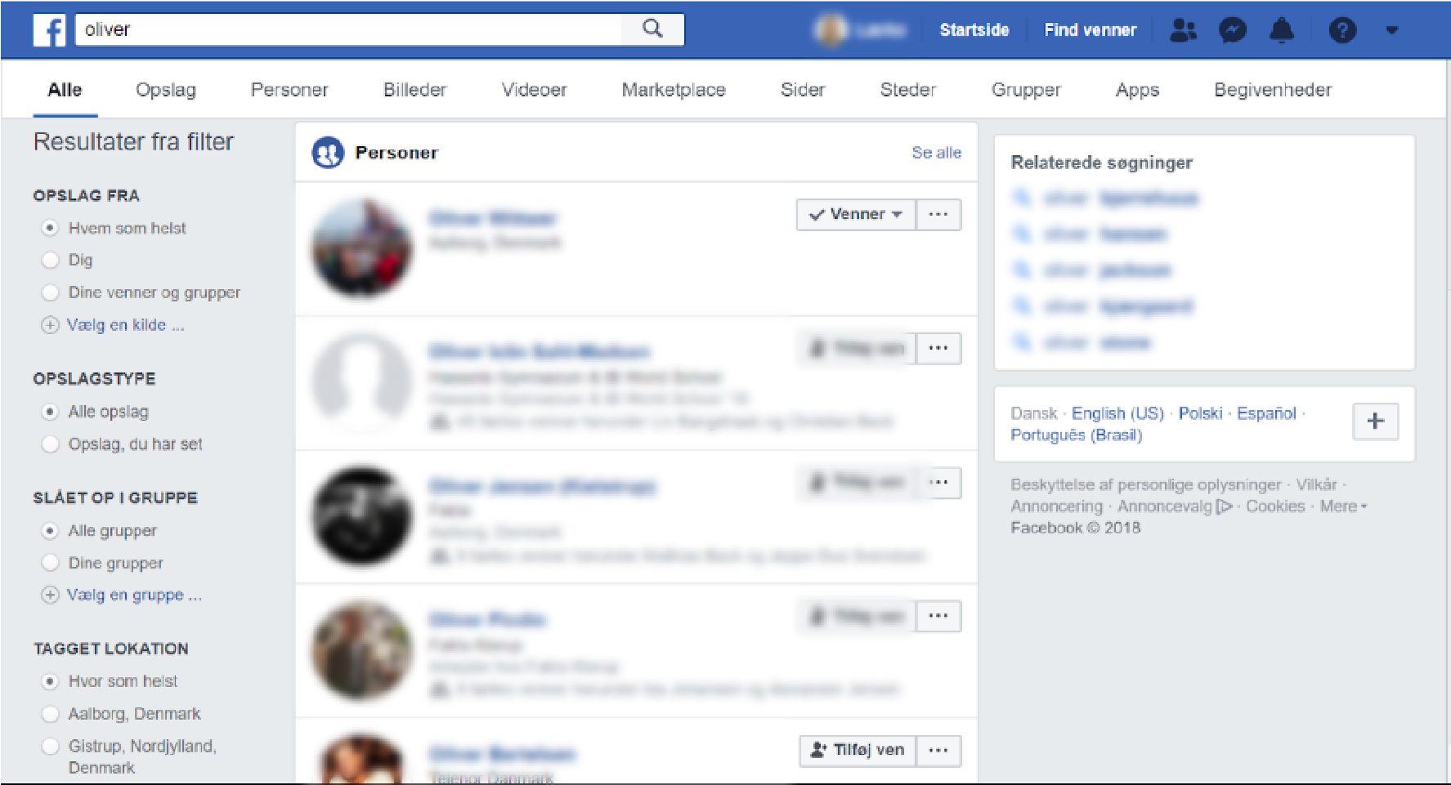Click the unblurred Tilføj ven button
Viewport: 1451px width, 785px height.
coord(858,751)
